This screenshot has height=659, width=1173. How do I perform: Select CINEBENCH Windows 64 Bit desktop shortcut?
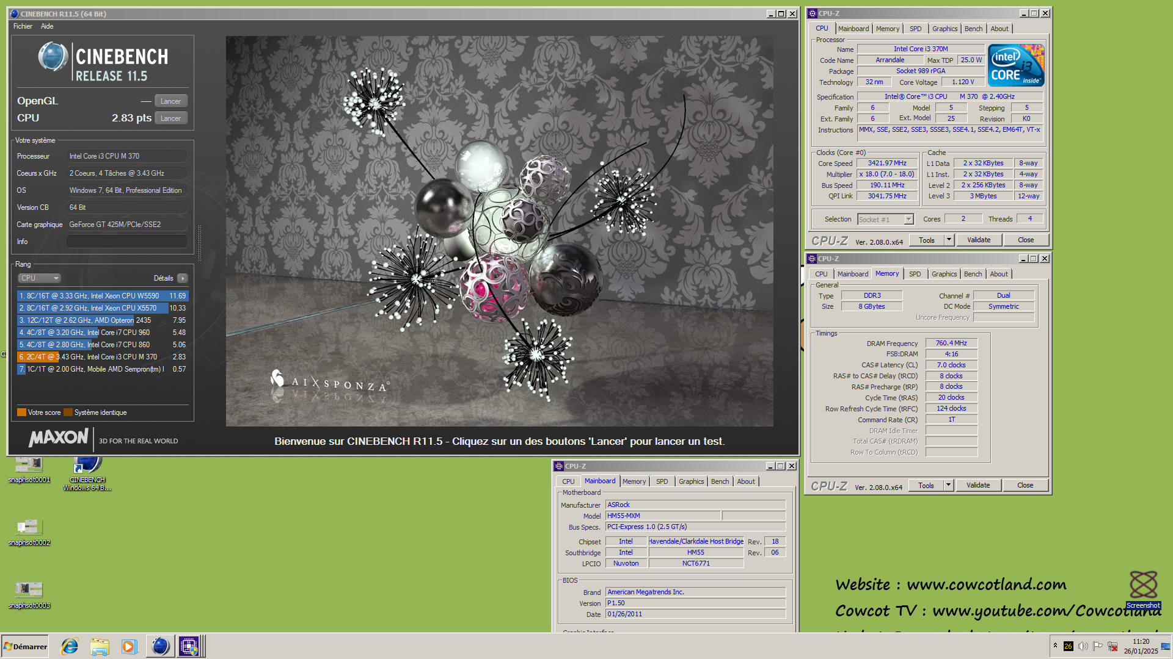pos(87,475)
